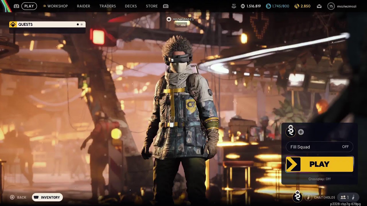Click the gold token icon beside 2,850
The height and width of the screenshot is (206, 367).
pos(297,6)
